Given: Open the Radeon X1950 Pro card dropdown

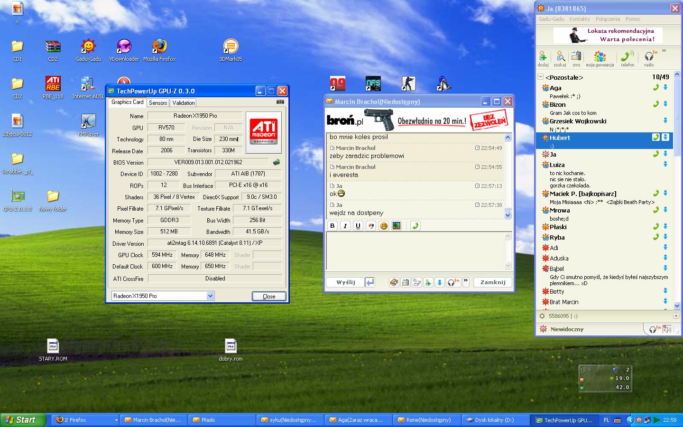Looking at the screenshot, I should coord(210,296).
